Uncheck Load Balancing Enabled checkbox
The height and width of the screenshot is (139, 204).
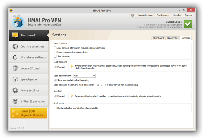click(x=55, y=67)
